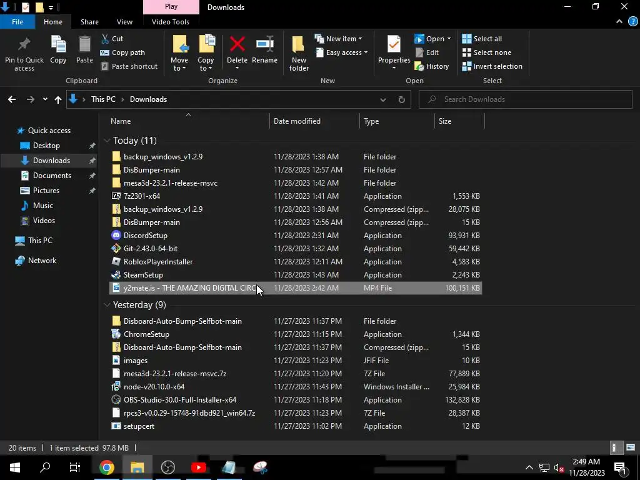Viewport: 640px width, 480px height.
Task: Minimize the ribbon chevron
Action: click(619, 22)
